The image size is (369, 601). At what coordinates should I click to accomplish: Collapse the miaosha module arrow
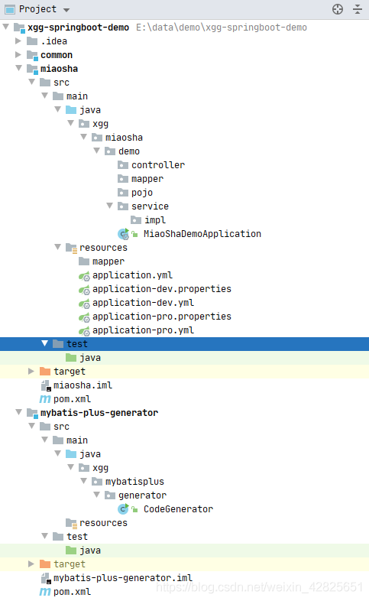click(19, 68)
